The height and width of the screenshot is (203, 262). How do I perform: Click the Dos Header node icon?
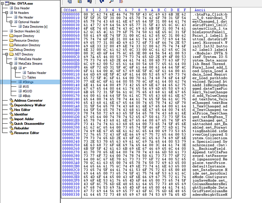tap(11, 8)
